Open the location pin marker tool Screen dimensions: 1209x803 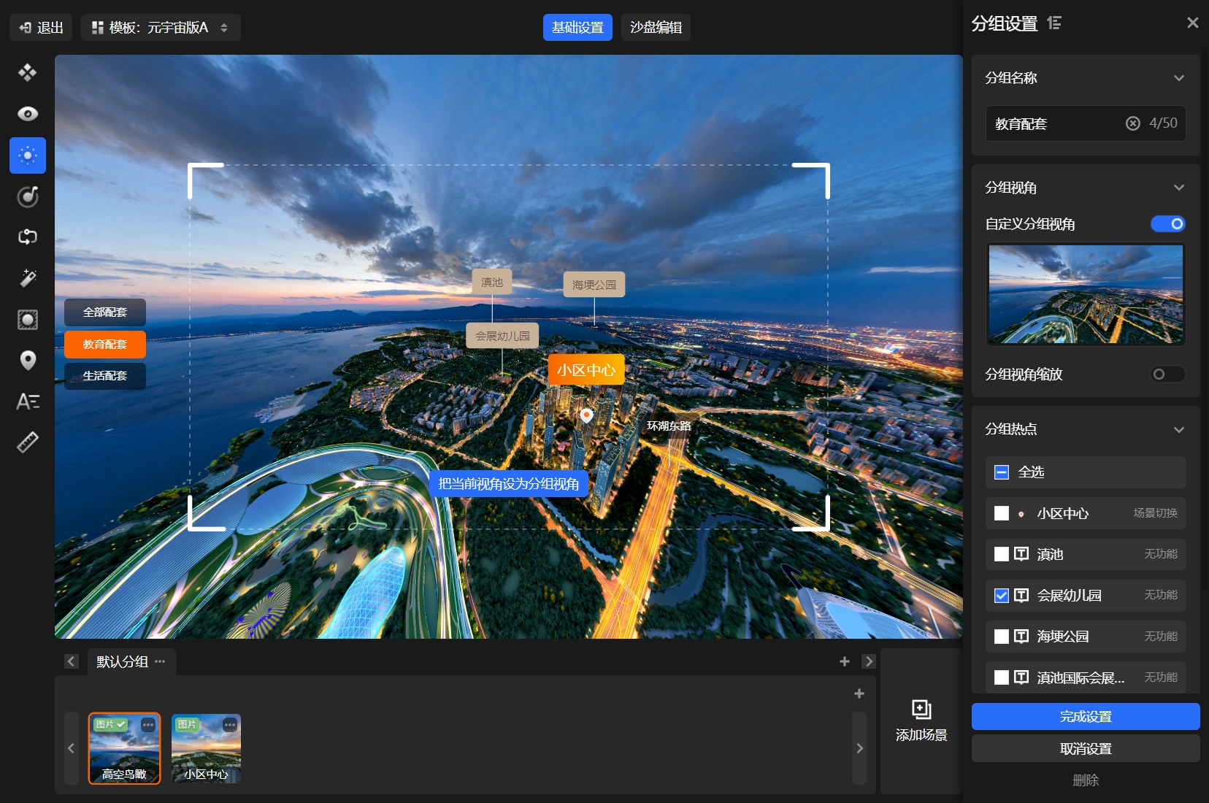[x=28, y=361]
